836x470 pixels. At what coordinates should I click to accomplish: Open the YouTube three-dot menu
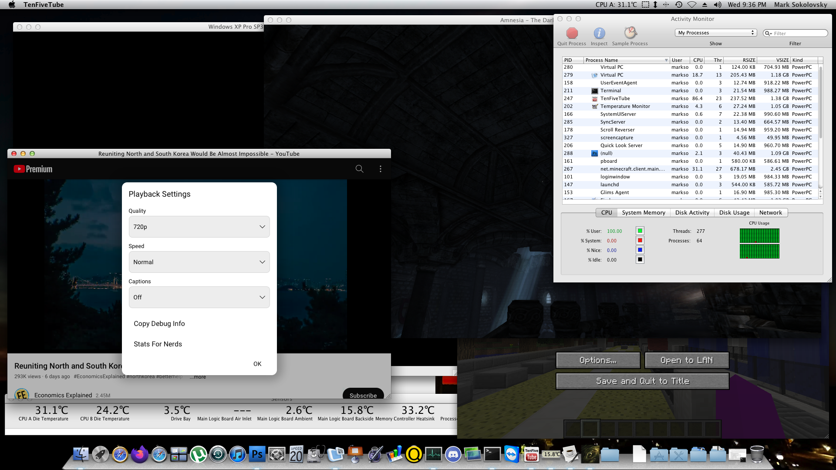point(380,169)
